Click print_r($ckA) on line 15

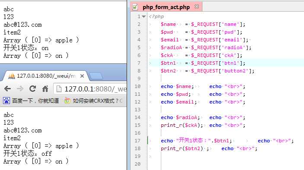click(x=182, y=125)
